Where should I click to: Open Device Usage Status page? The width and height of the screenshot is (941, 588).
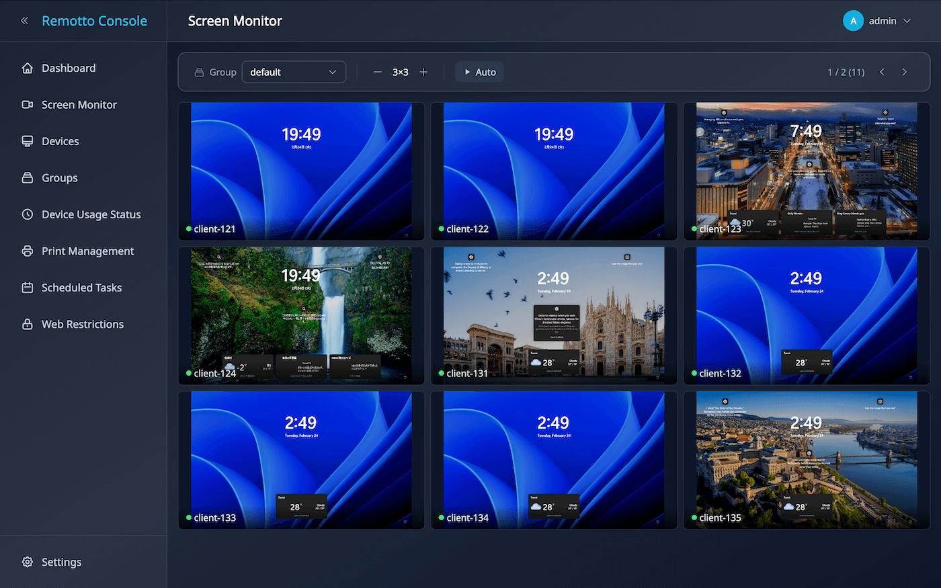click(91, 214)
